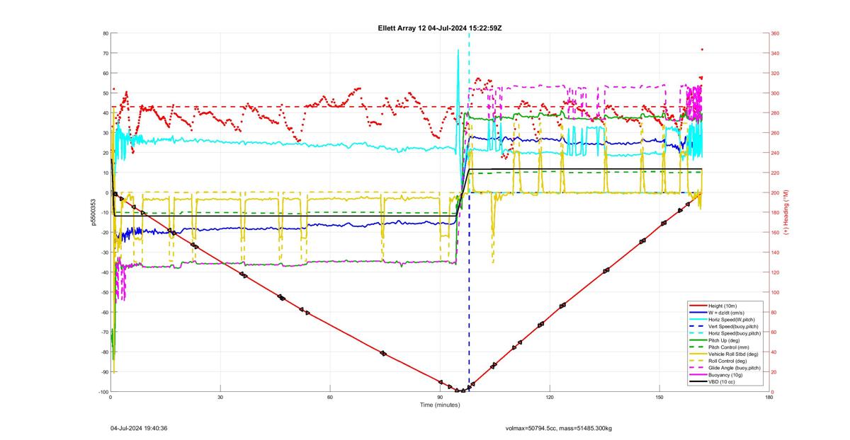Click the right axis tick label '200'
The width and height of the screenshot is (850, 440).
pos(775,192)
